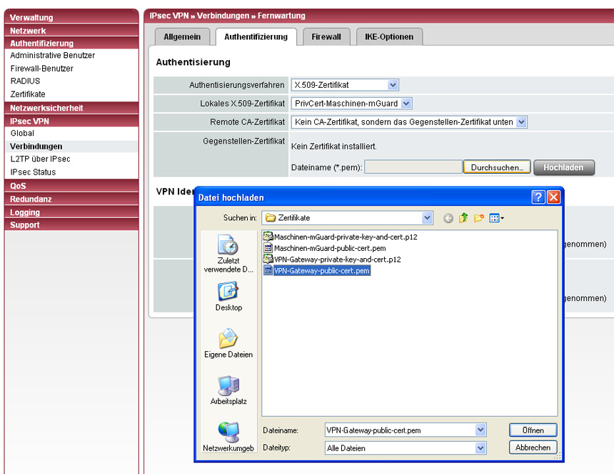This screenshot has height=474, width=614.
Task: Click the back arrow icon in file dialog
Action: 448,218
